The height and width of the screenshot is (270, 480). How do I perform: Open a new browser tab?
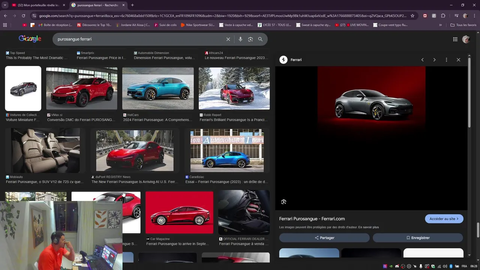tap(132, 5)
